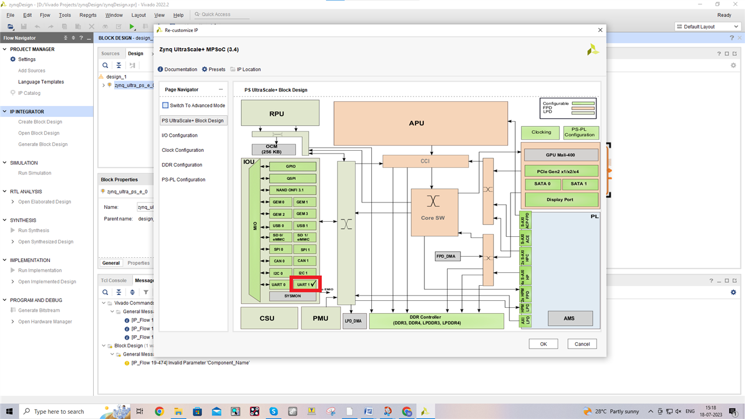Open the Reports menu
The image size is (745, 419).
click(88, 15)
